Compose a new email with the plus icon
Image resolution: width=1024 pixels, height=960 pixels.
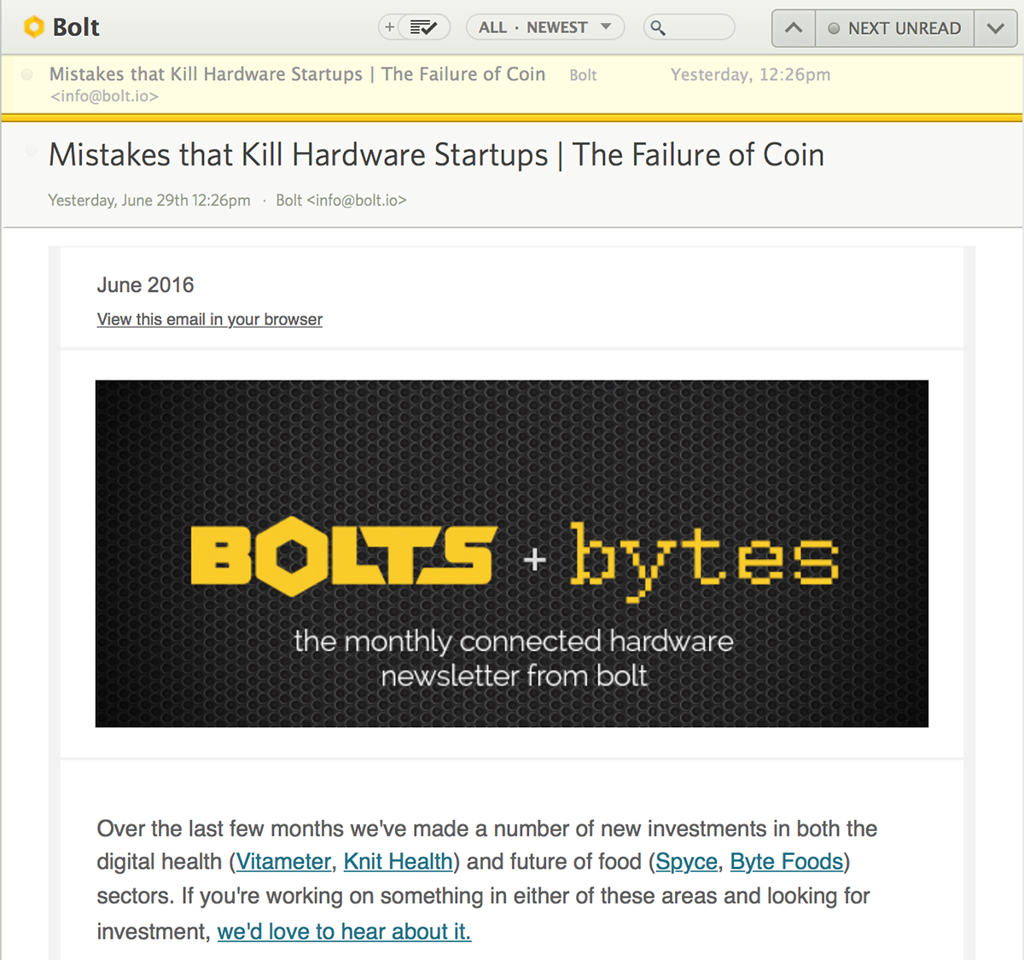coord(391,26)
